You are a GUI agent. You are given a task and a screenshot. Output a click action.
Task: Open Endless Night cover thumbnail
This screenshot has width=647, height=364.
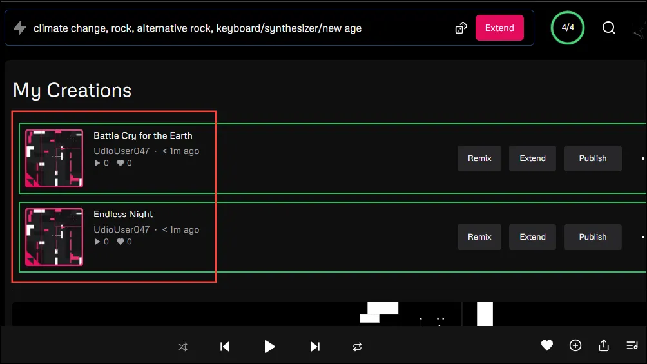coord(54,237)
